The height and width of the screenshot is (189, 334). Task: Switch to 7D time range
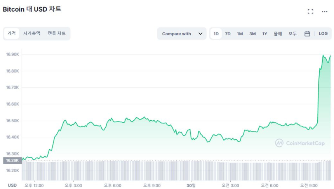228,34
